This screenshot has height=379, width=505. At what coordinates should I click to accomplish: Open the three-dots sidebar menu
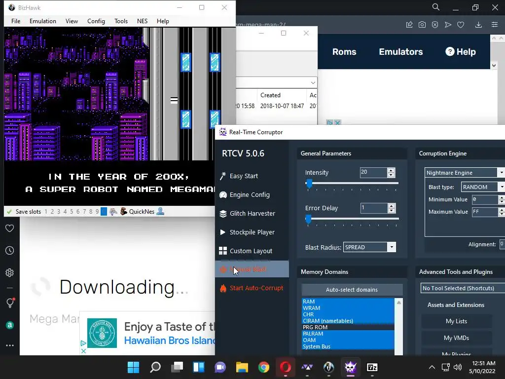coord(10,345)
